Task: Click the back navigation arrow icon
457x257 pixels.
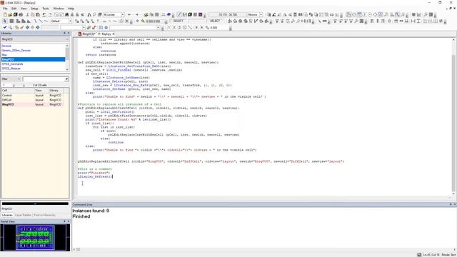Action: [x=129, y=14]
